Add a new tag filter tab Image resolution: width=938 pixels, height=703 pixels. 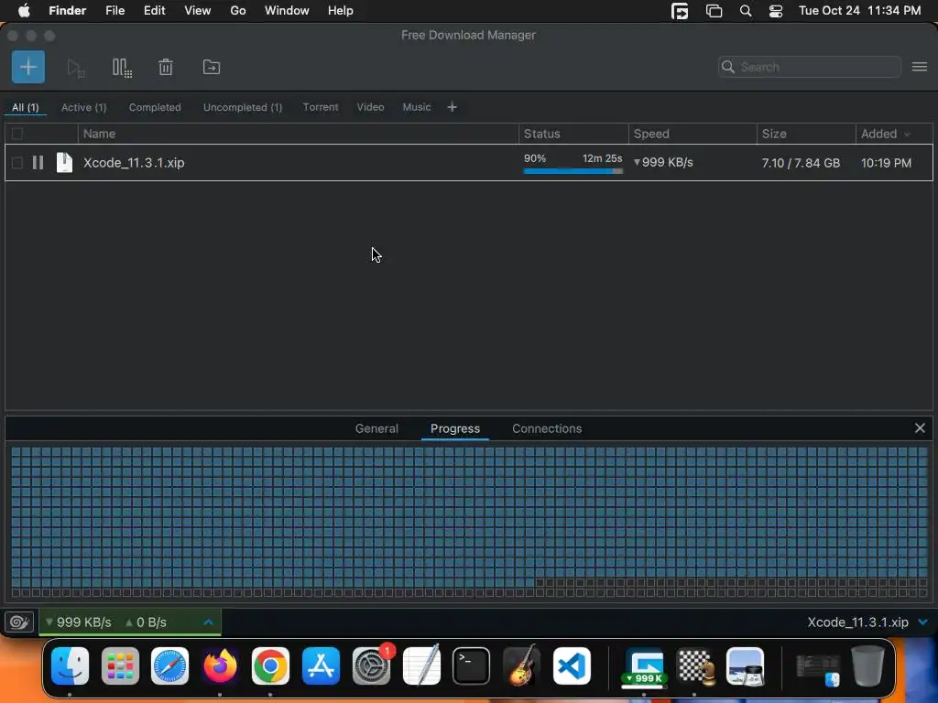453,107
